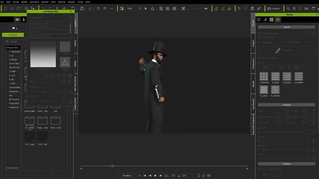319x179 pixels.
Task: Click the curve link icon in top toolbar
Action: (x=259, y=8)
